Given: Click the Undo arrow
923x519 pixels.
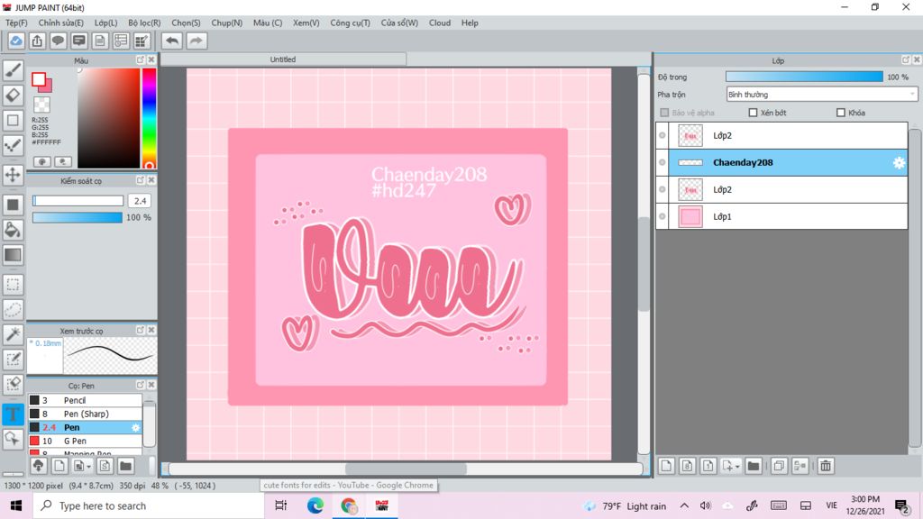Looking at the screenshot, I should [172, 41].
